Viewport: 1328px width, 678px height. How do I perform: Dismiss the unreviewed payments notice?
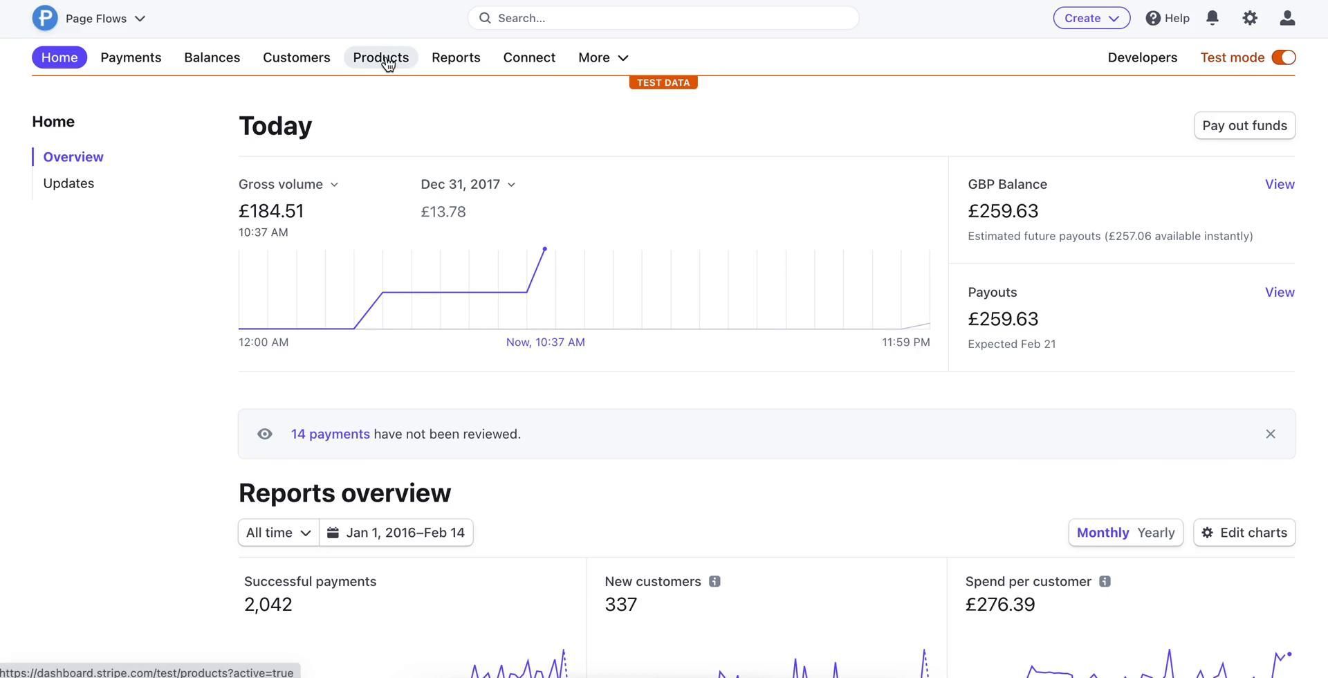point(1270,434)
